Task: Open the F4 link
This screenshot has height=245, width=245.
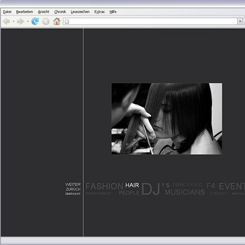Action: (x=211, y=186)
